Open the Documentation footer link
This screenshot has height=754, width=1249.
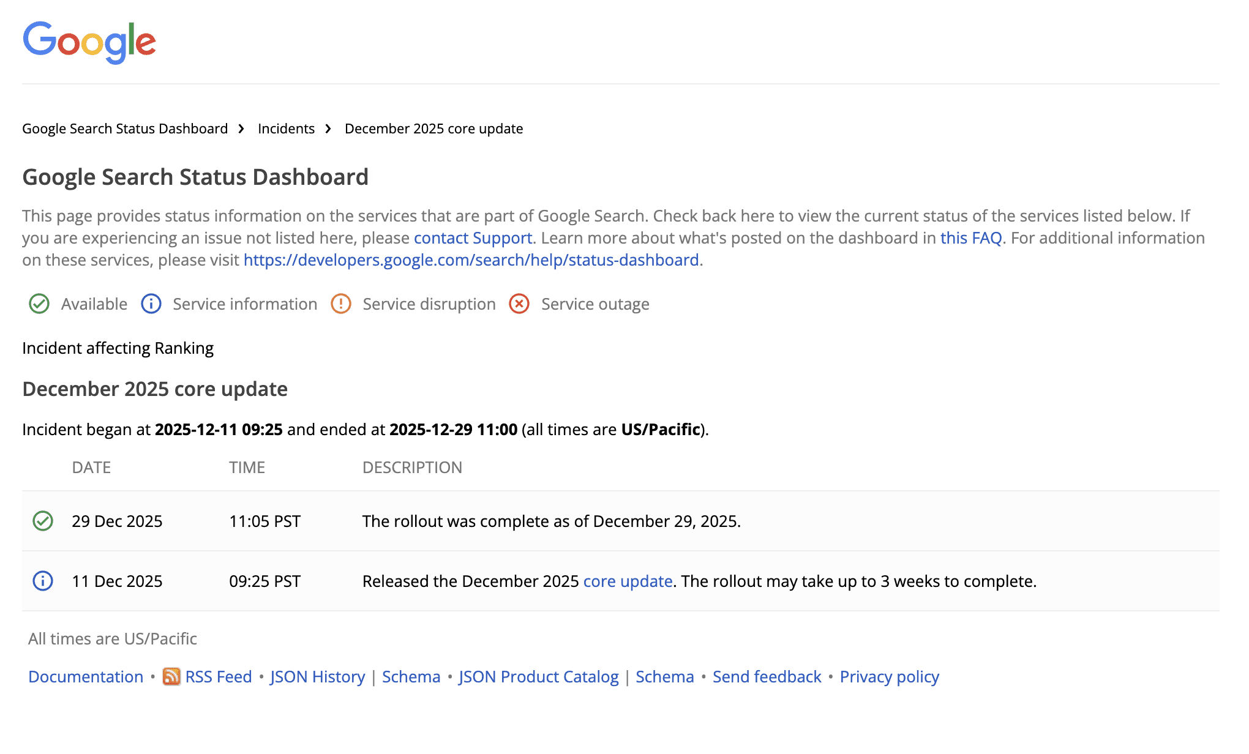point(86,676)
